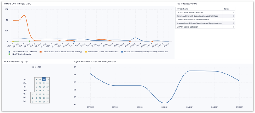This screenshot has width=255, height=113.
Task: Select day 30 in the attacks heatmap
Action: point(47,98)
